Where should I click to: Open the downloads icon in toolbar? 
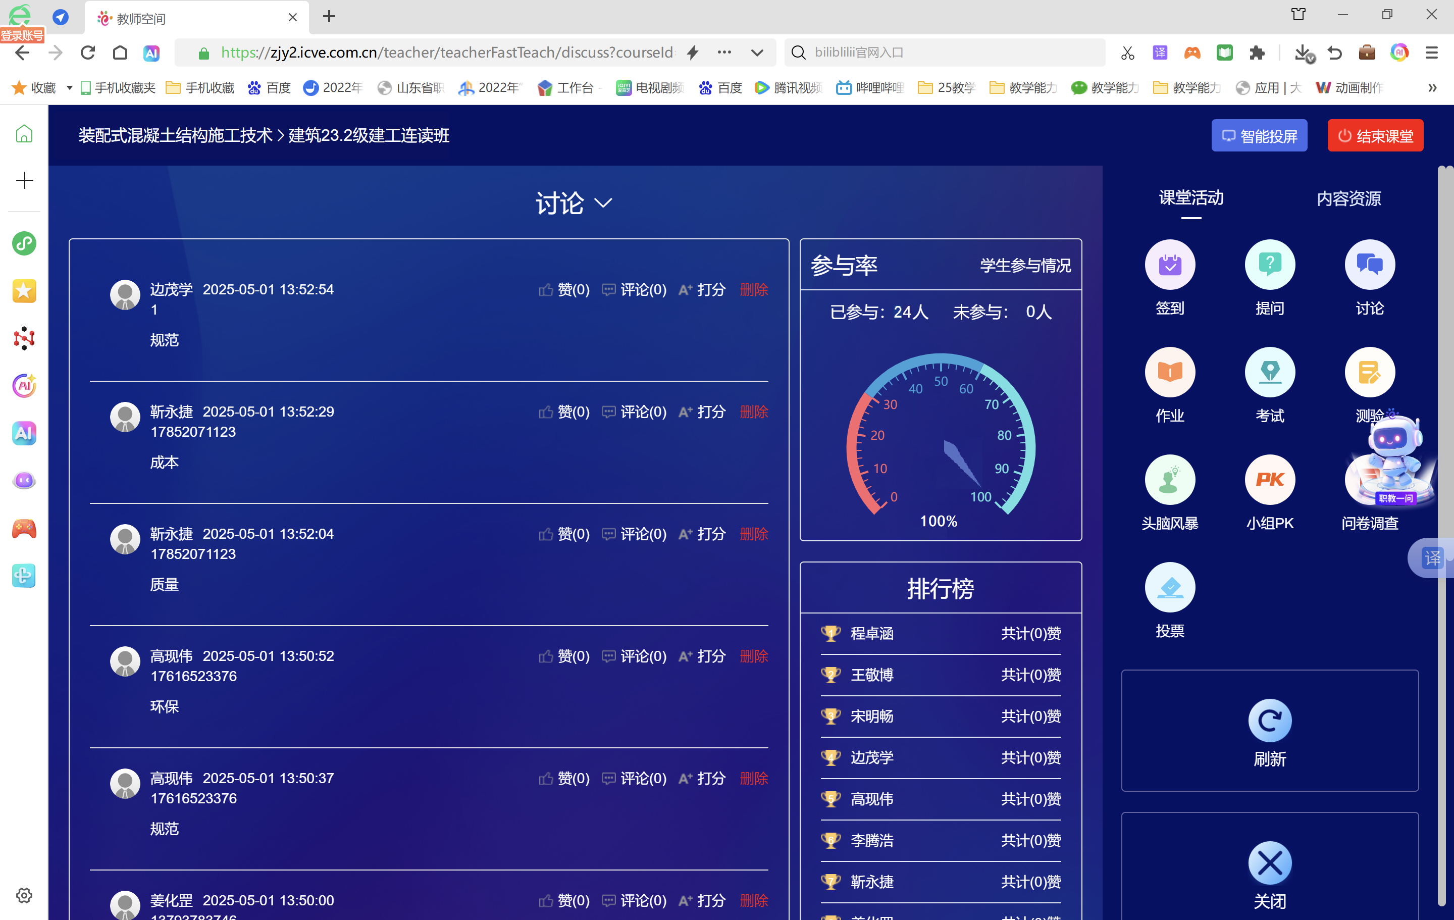point(1303,53)
